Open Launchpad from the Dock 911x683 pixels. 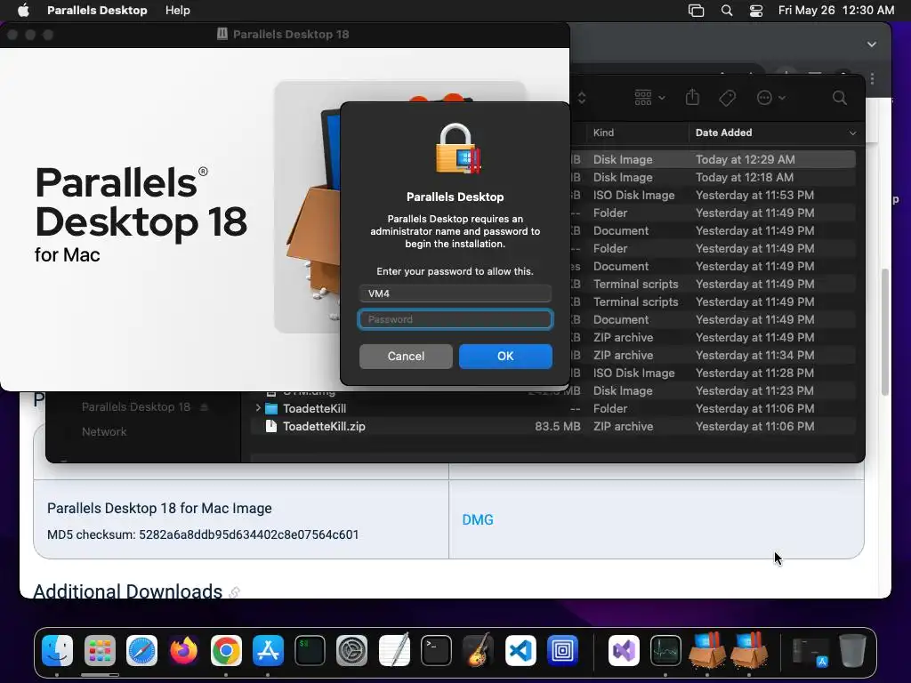tap(100, 650)
